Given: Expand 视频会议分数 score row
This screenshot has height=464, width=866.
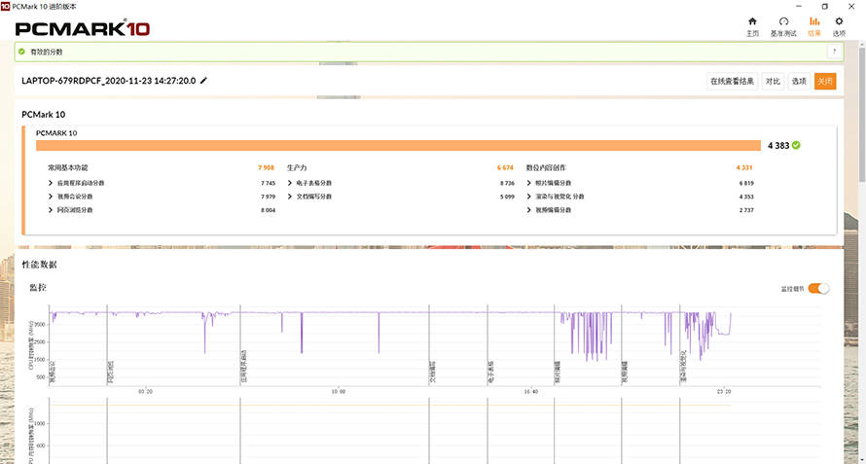Looking at the screenshot, I should tap(51, 196).
